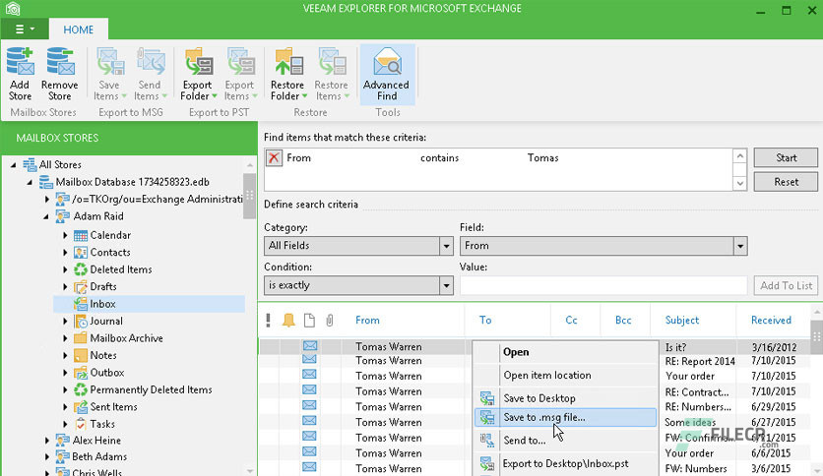The width and height of the screenshot is (823, 476).
Task: Choose Open from the context menu
Action: point(566,352)
